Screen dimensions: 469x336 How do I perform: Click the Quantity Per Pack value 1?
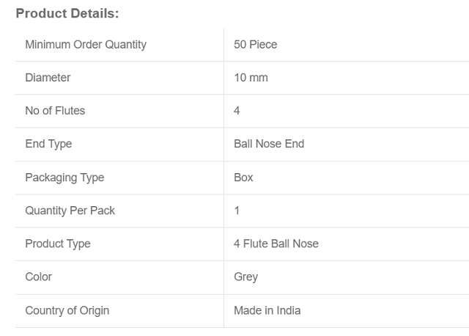pyautogui.click(x=237, y=211)
